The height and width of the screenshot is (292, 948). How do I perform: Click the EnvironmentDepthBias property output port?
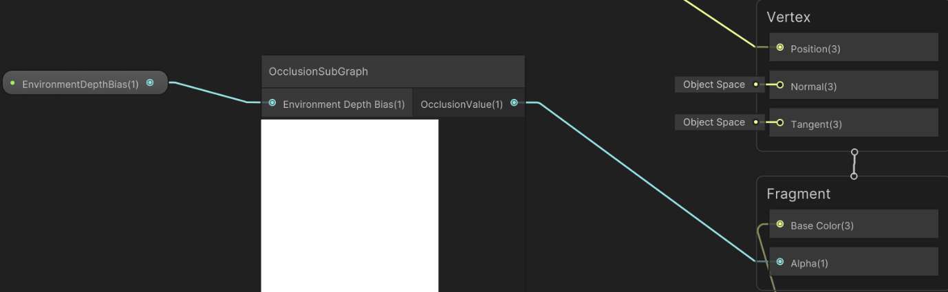(x=150, y=83)
